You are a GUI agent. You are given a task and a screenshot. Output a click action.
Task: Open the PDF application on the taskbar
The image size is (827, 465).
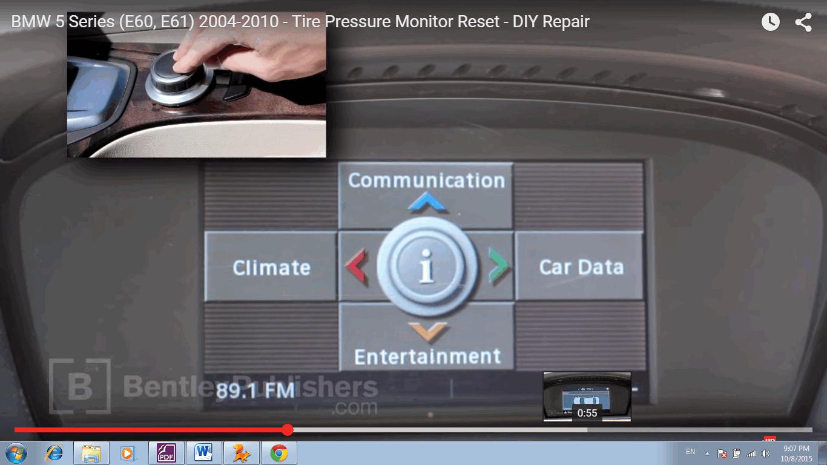click(x=166, y=453)
